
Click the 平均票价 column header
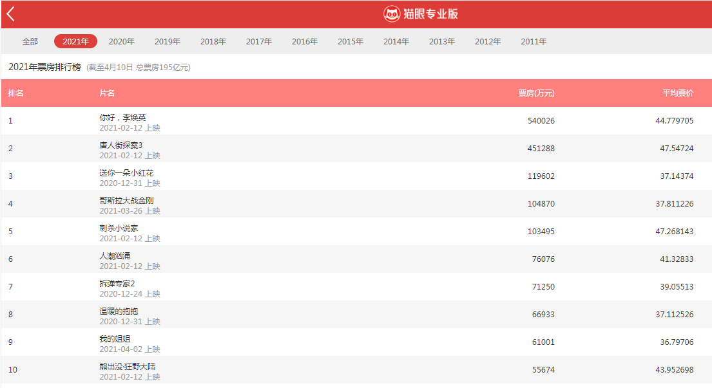click(x=678, y=93)
